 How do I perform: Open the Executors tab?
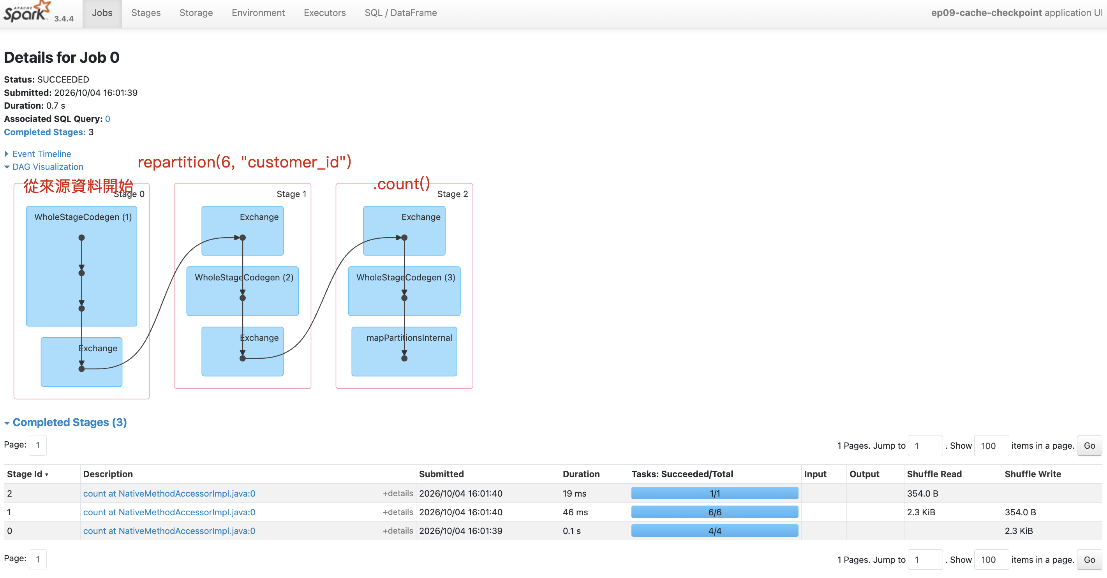(x=324, y=13)
